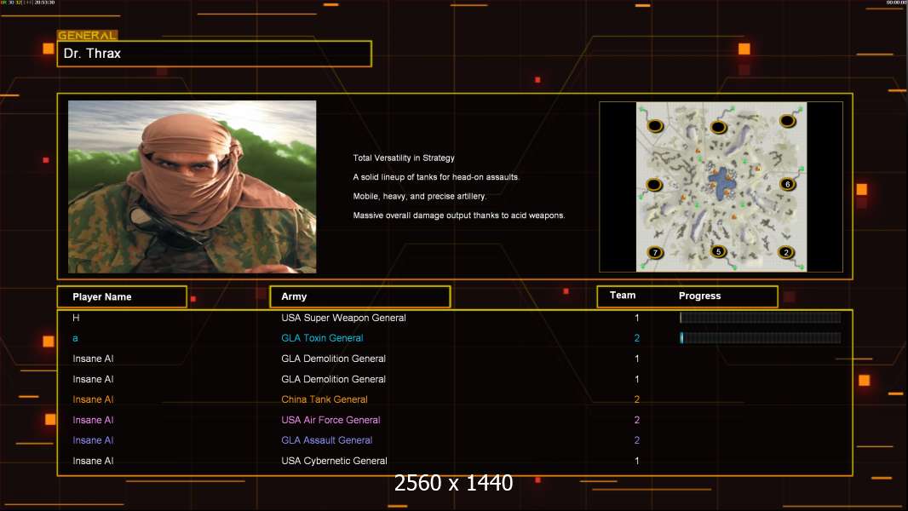Select the empty top-right start slot on minimap
The image size is (908, 511).
786,126
